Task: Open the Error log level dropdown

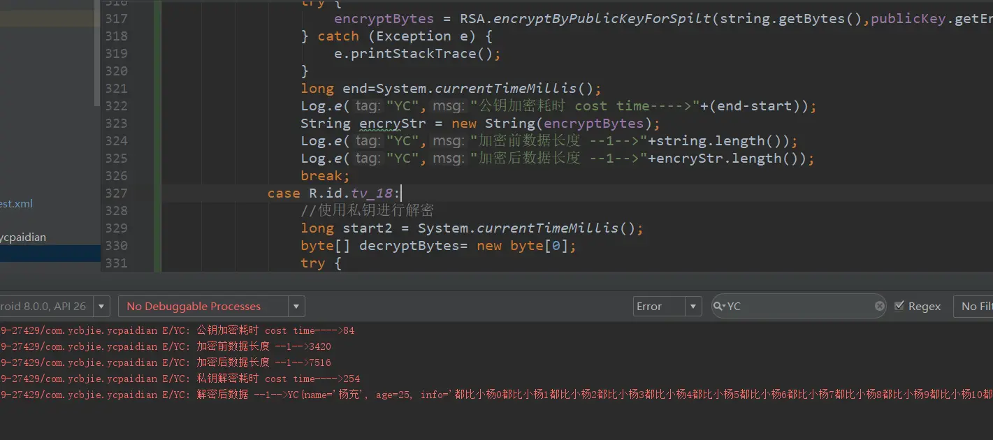Action: (x=667, y=306)
